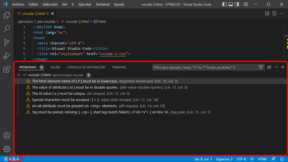This screenshot has height=162, width=288.
Task: Click the editor minimap scrollbar
Action: click(286, 43)
